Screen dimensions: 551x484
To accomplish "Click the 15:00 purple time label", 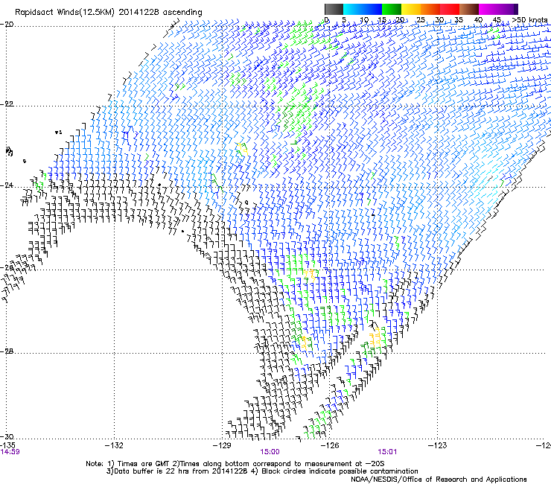I will tap(270, 452).
